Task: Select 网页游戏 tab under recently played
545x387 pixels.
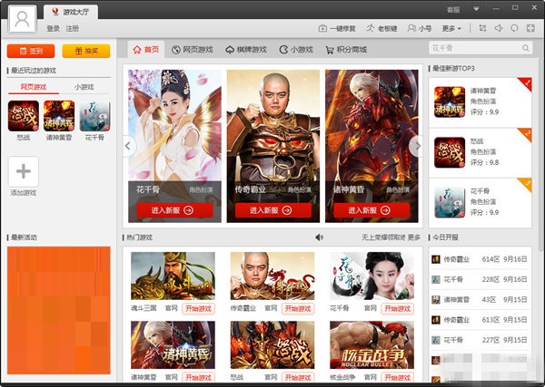Action: click(34, 87)
